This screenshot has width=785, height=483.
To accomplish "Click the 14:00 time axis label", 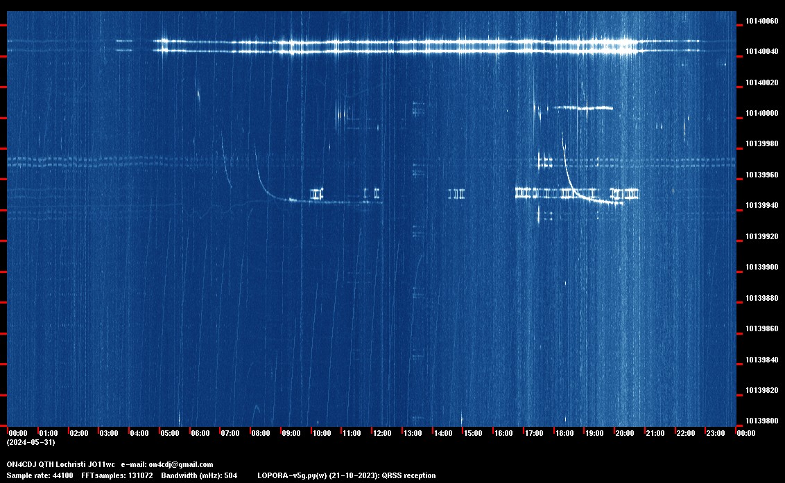I will pyautogui.click(x=443, y=433).
